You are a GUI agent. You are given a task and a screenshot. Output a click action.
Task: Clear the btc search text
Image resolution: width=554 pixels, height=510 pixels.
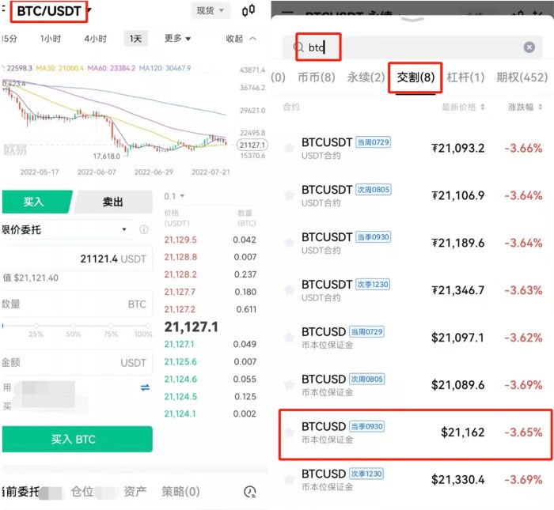click(x=529, y=47)
